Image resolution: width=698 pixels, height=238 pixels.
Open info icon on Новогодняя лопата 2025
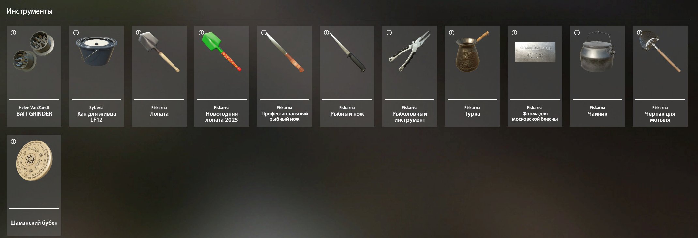[201, 33]
